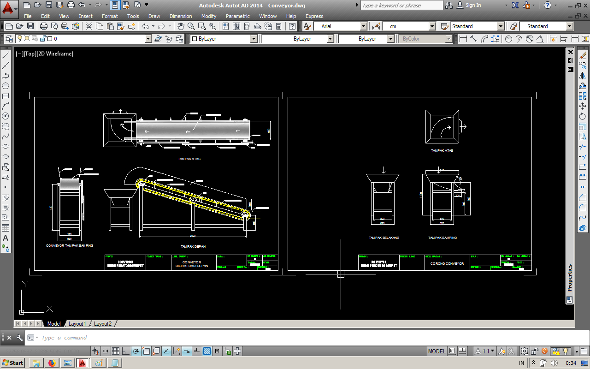Select the Line tool on the Draw toolbar
The image size is (590, 369).
tap(6, 54)
